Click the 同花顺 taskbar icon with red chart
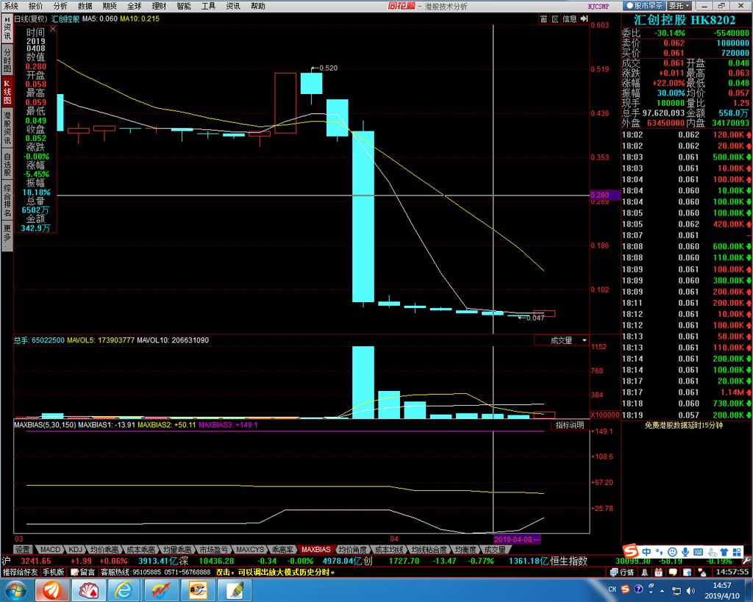Image resolution: width=753 pixels, height=602 pixels. [160, 590]
